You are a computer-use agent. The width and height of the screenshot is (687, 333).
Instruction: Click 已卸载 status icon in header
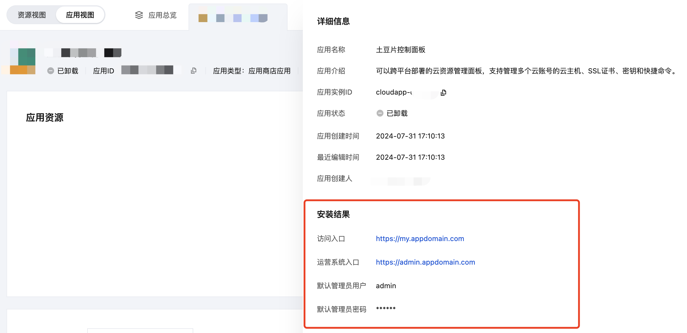click(51, 71)
